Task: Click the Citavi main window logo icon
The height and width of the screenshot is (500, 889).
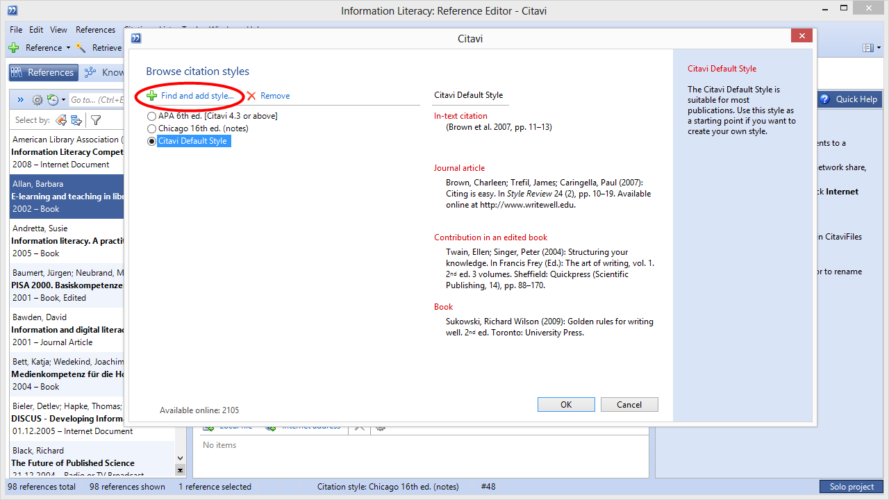Action: (12, 10)
